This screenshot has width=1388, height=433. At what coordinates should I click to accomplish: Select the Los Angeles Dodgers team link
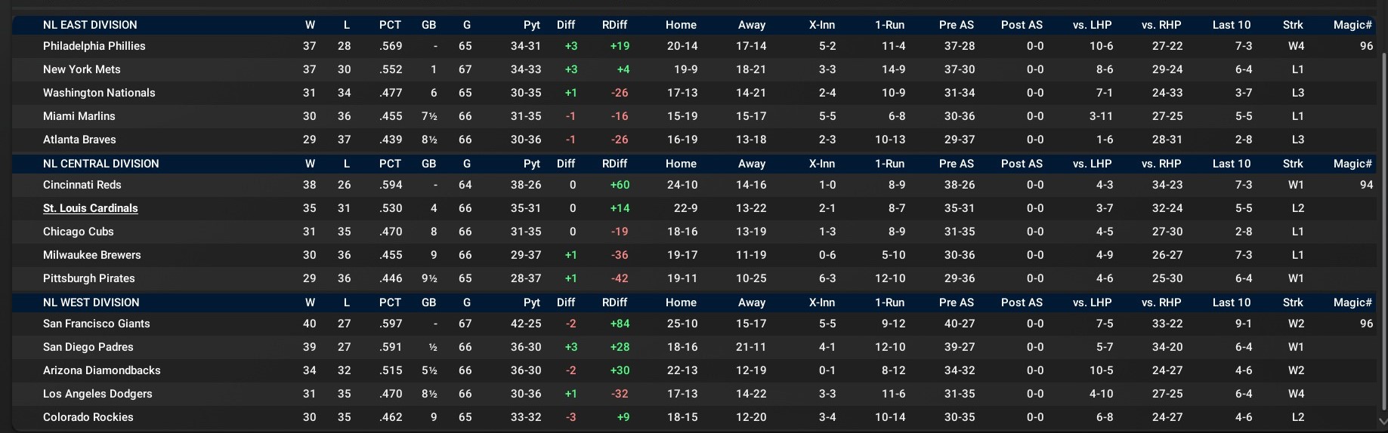pos(97,394)
